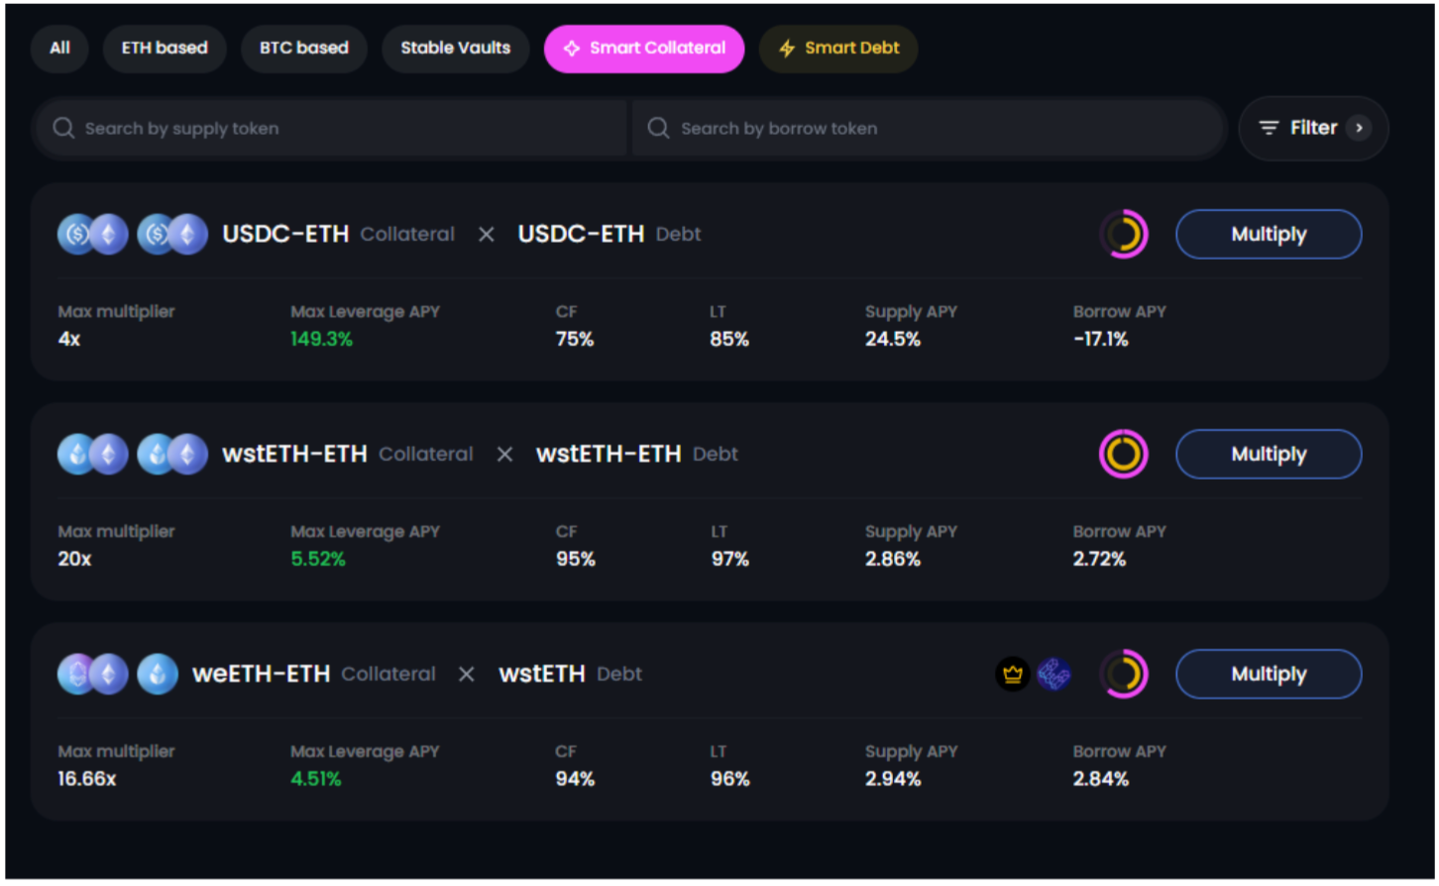The image size is (1439, 886).
Task: Select the All vaults tab
Action: tap(59, 48)
